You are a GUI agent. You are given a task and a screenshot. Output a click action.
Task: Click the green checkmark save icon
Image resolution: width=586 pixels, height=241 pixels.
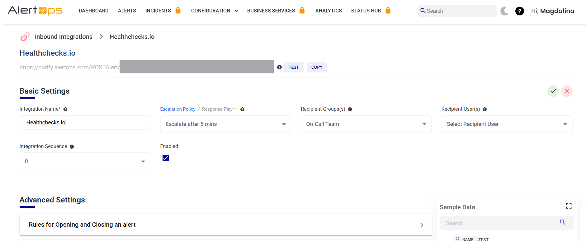(x=553, y=91)
